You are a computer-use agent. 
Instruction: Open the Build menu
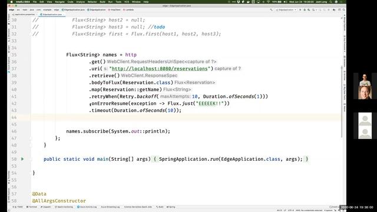pos(102,2)
